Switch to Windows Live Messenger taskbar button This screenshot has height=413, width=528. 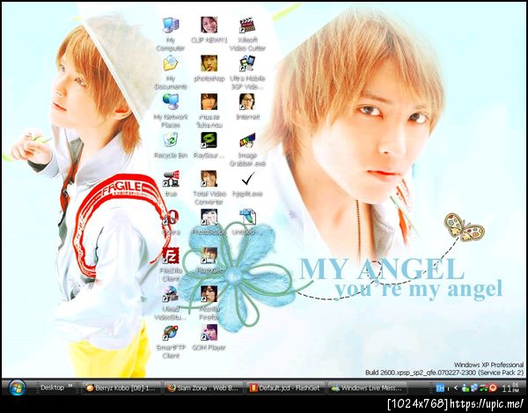367,388
